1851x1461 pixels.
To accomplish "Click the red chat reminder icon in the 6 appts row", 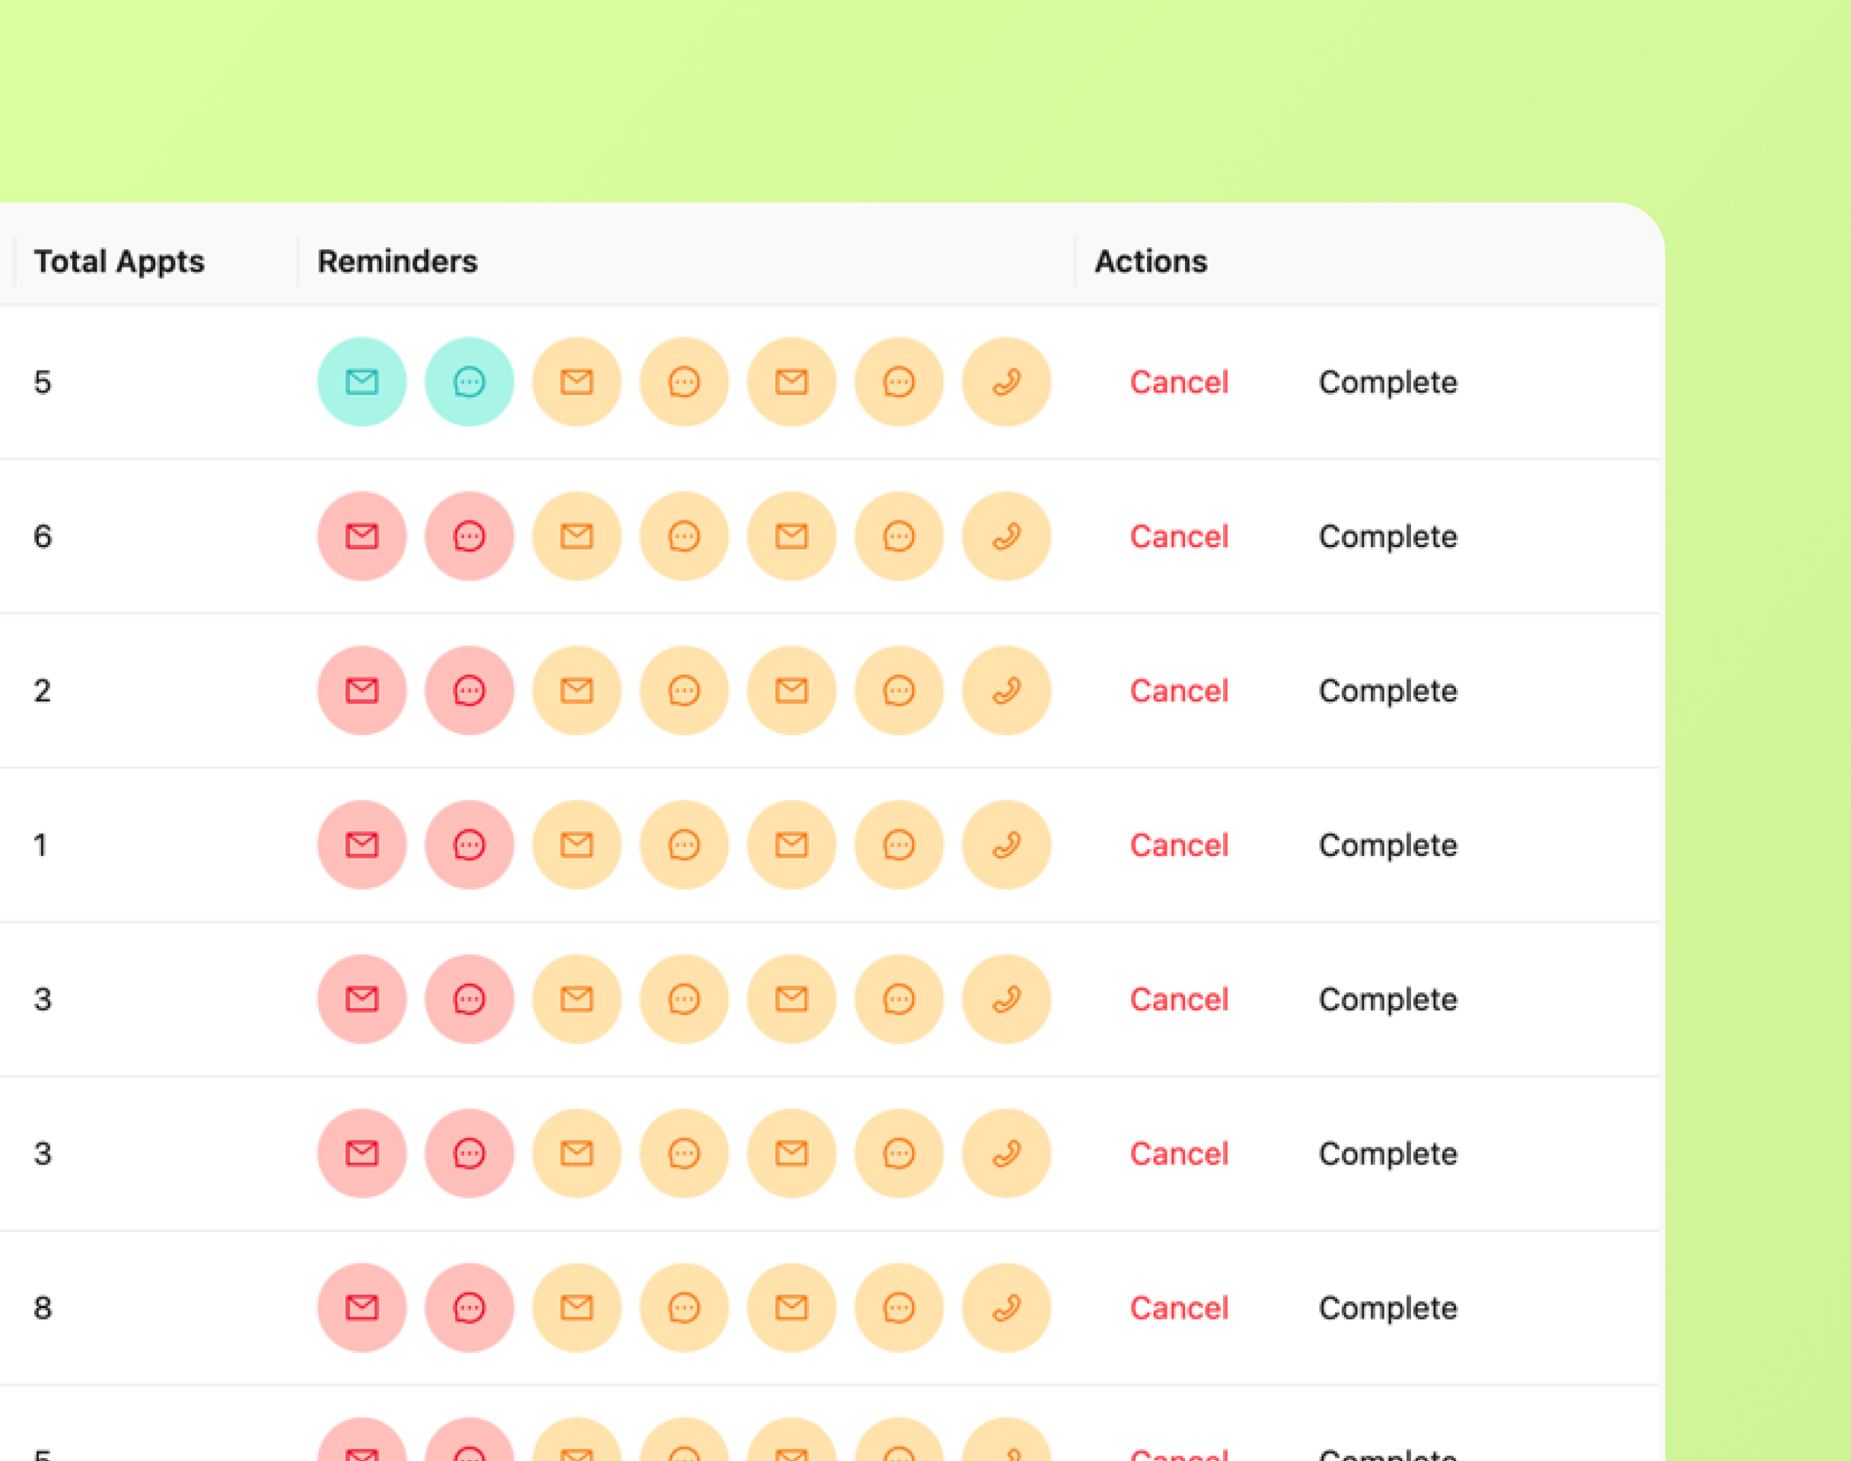I will coord(469,536).
